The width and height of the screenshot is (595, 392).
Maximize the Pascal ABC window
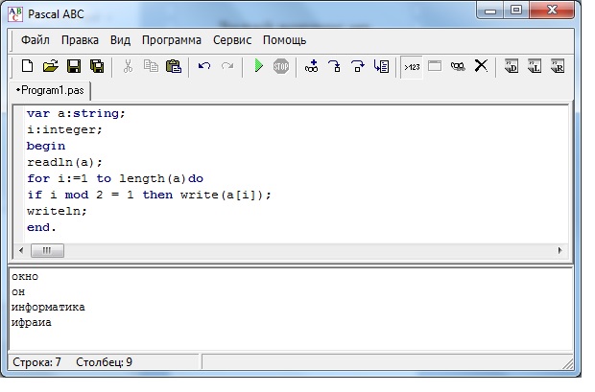(x=516, y=11)
